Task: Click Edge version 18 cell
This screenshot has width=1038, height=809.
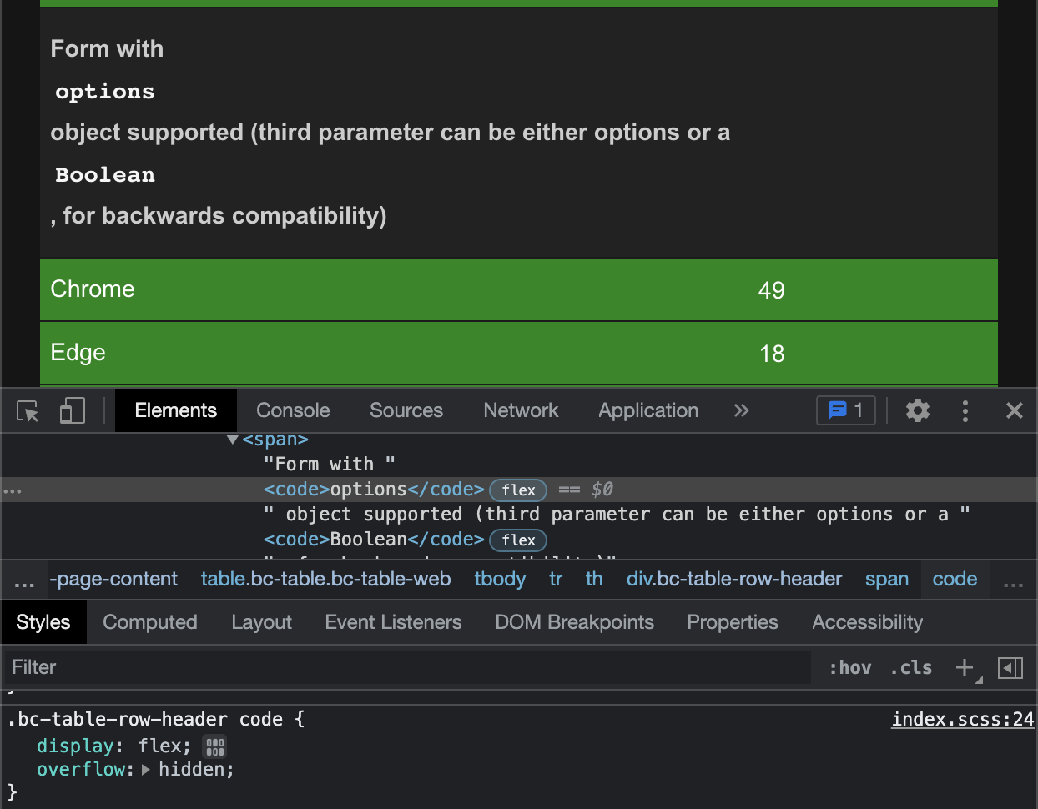Action: click(772, 354)
